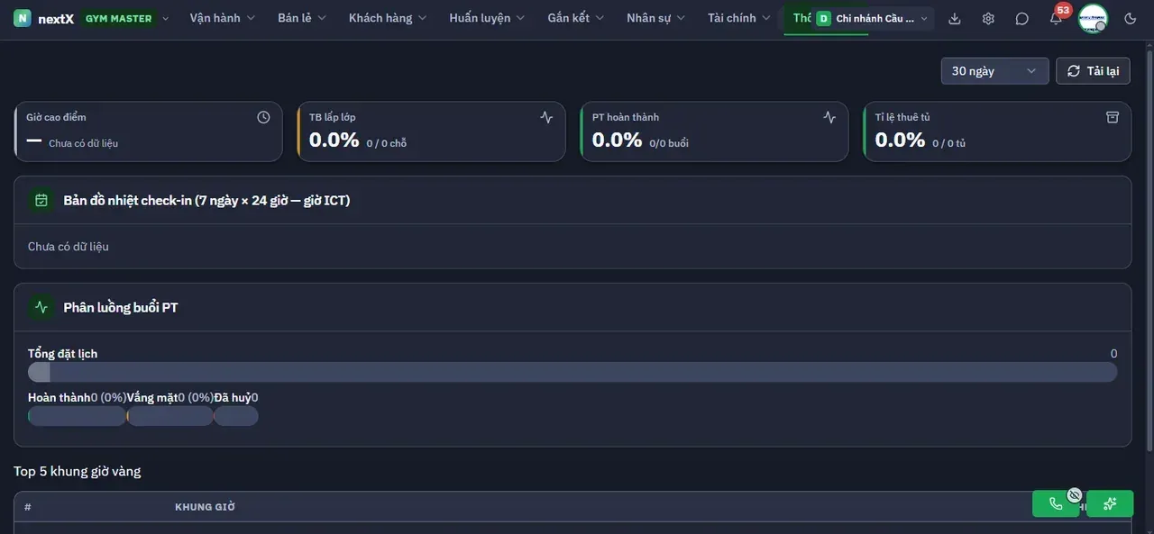1154x534 pixels.
Task: Click the nextX brand name
Action: 56,18
